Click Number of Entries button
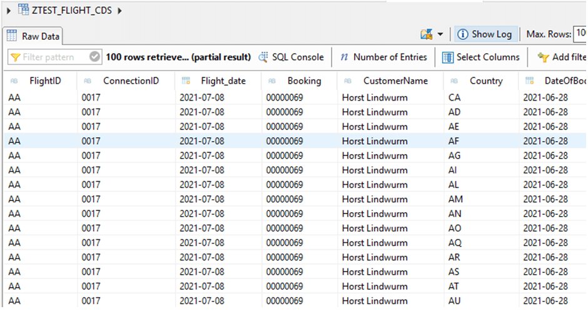 click(x=383, y=57)
